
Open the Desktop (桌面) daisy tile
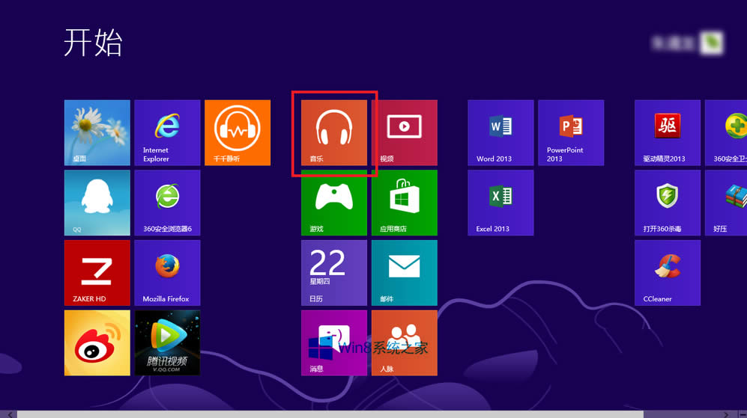[x=97, y=132]
